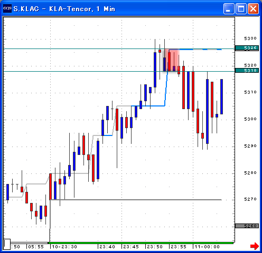Click the red scroll-right arrow icon

(x=255, y=246)
